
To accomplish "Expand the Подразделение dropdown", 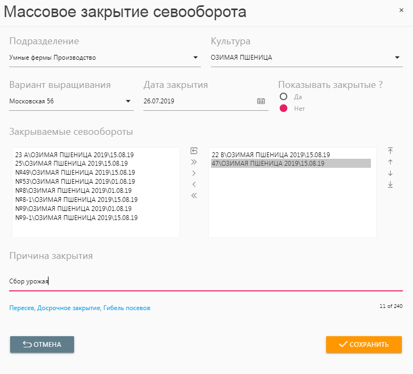I will 195,58.
